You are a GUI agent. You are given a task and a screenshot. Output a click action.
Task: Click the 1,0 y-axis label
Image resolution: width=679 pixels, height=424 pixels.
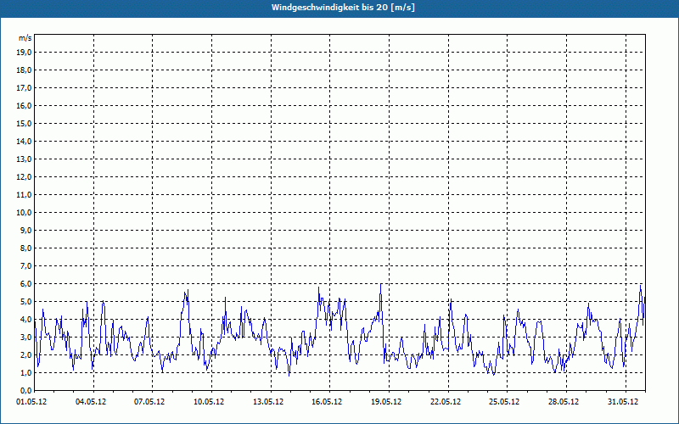(25, 372)
